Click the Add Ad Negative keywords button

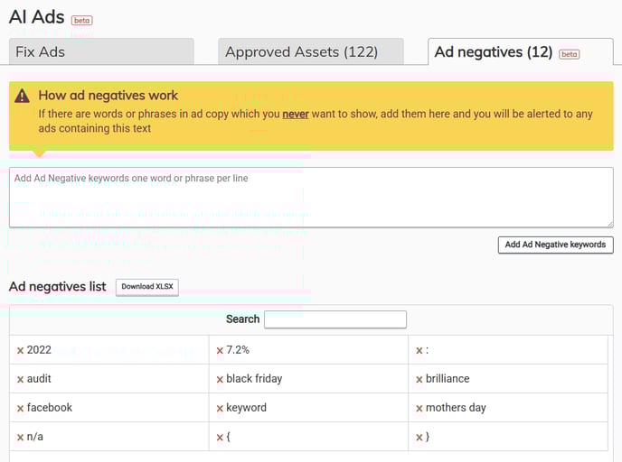point(555,245)
